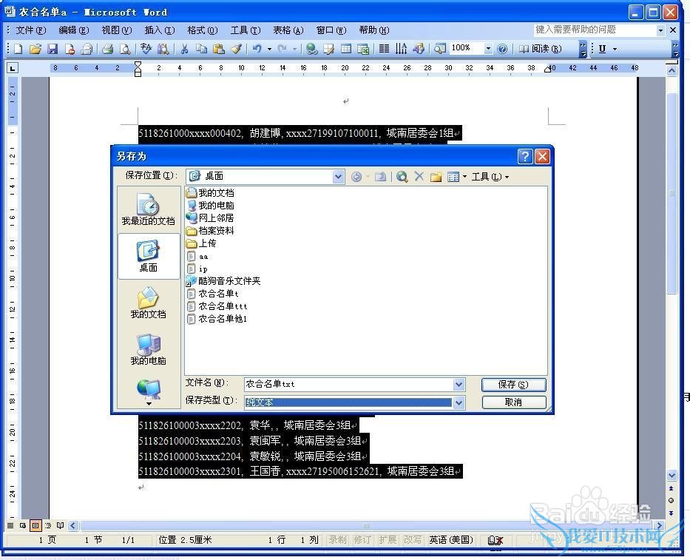Click the horizontal scrollbar track
690x560 pixels.
tap(367, 525)
